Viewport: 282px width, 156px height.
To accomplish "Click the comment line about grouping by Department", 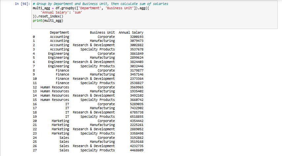I will 100,4.
